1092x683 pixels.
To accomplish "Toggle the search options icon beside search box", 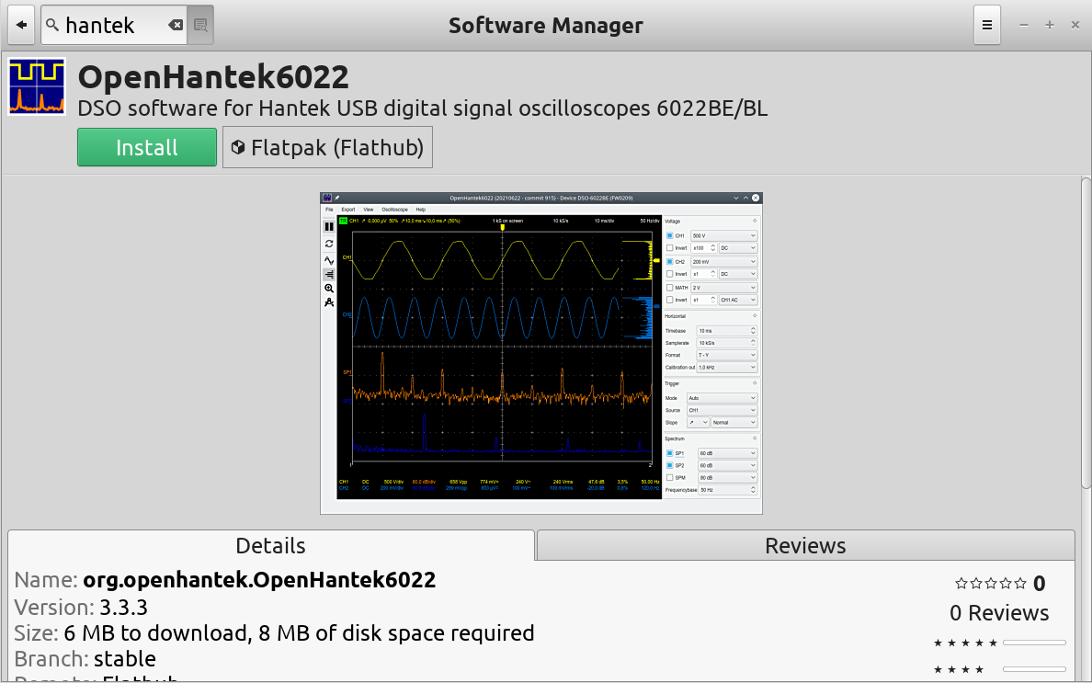I will 200,25.
